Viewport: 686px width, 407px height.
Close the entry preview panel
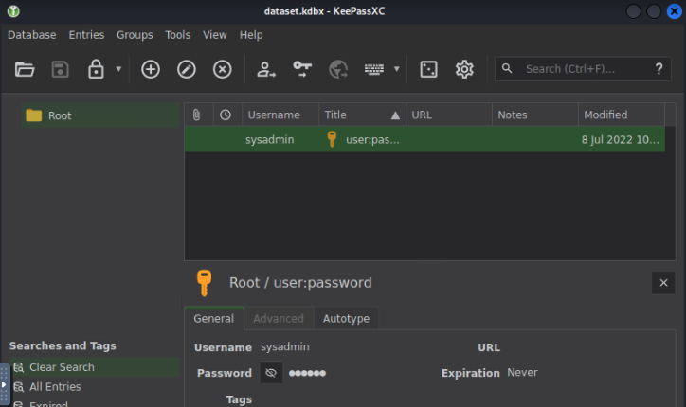click(x=663, y=283)
